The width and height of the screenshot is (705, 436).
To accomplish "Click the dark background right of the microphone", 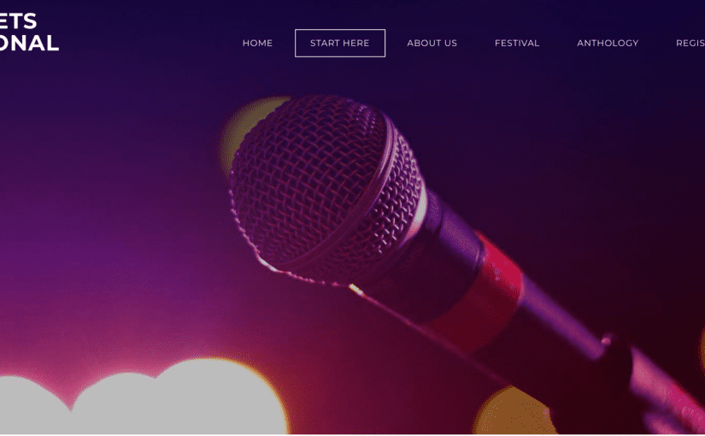I will click(x=585, y=157).
